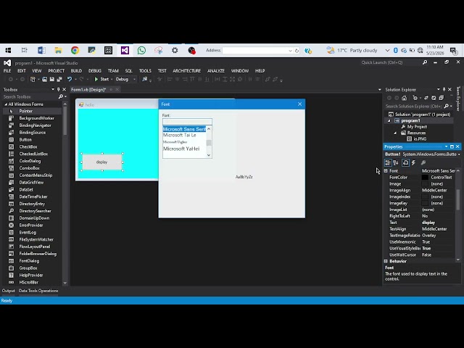Collapse the Resources folder node
This screenshot has width=464, height=348.
click(395, 133)
